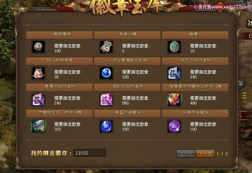Choose the green 换镖令 icon
252x173 pixels.
pos(174,47)
